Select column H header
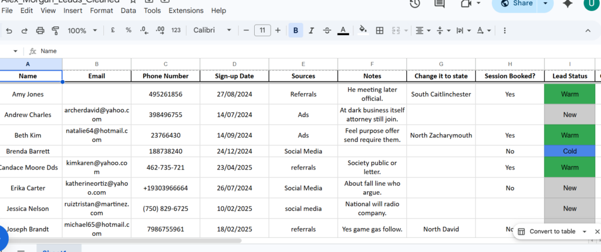 [x=510, y=64]
